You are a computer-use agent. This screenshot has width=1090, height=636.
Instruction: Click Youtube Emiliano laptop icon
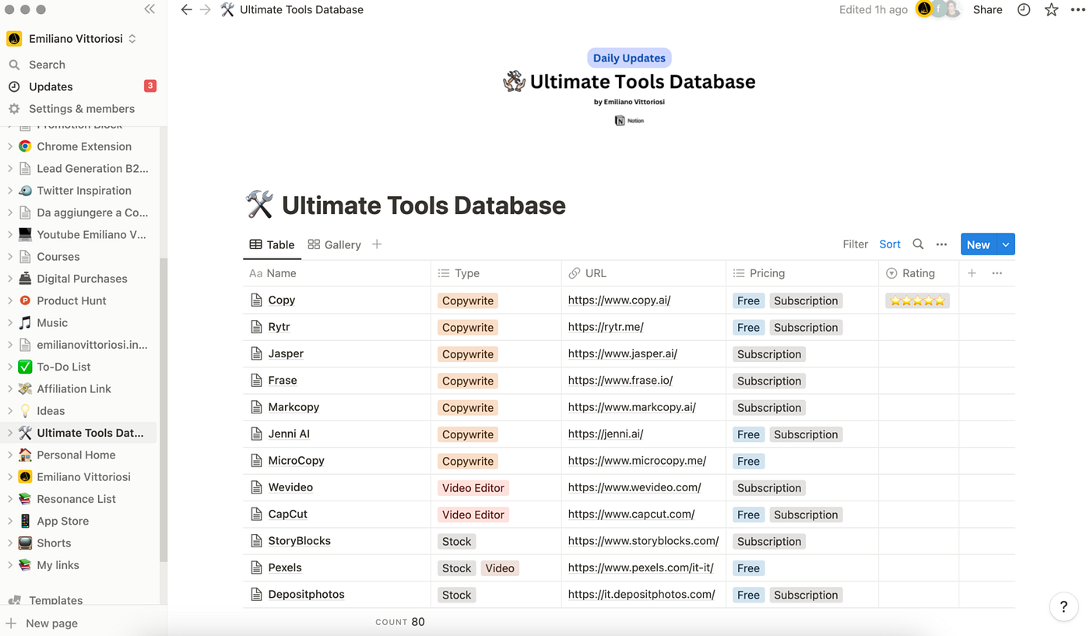click(25, 234)
